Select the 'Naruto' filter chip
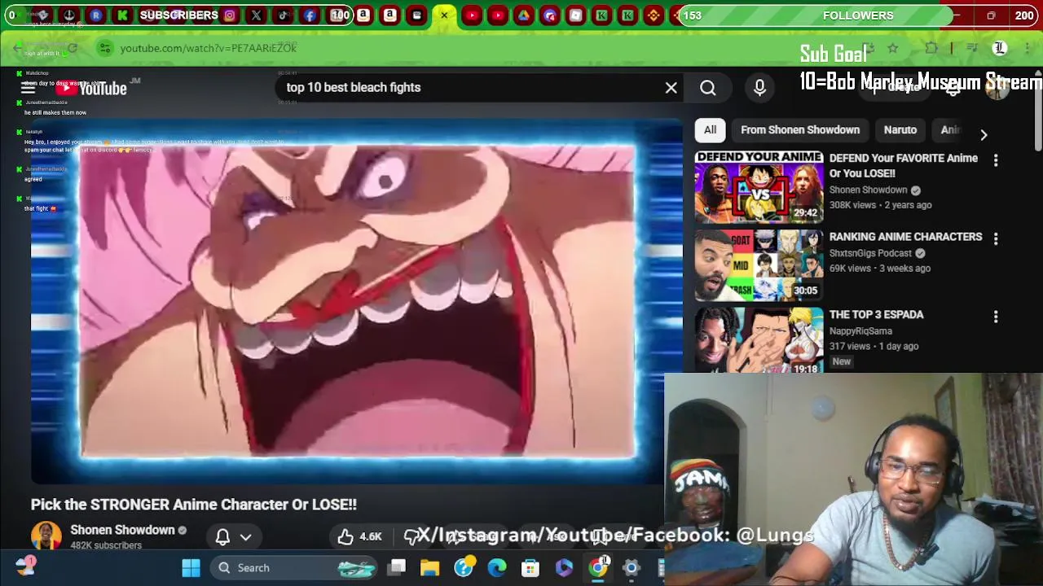The height and width of the screenshot is (586, 1043). (900, 130)
